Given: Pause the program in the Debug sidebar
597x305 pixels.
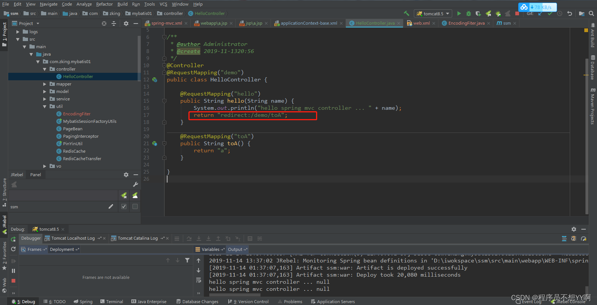Looking at the screenshot, I should (x=13, y=271).
